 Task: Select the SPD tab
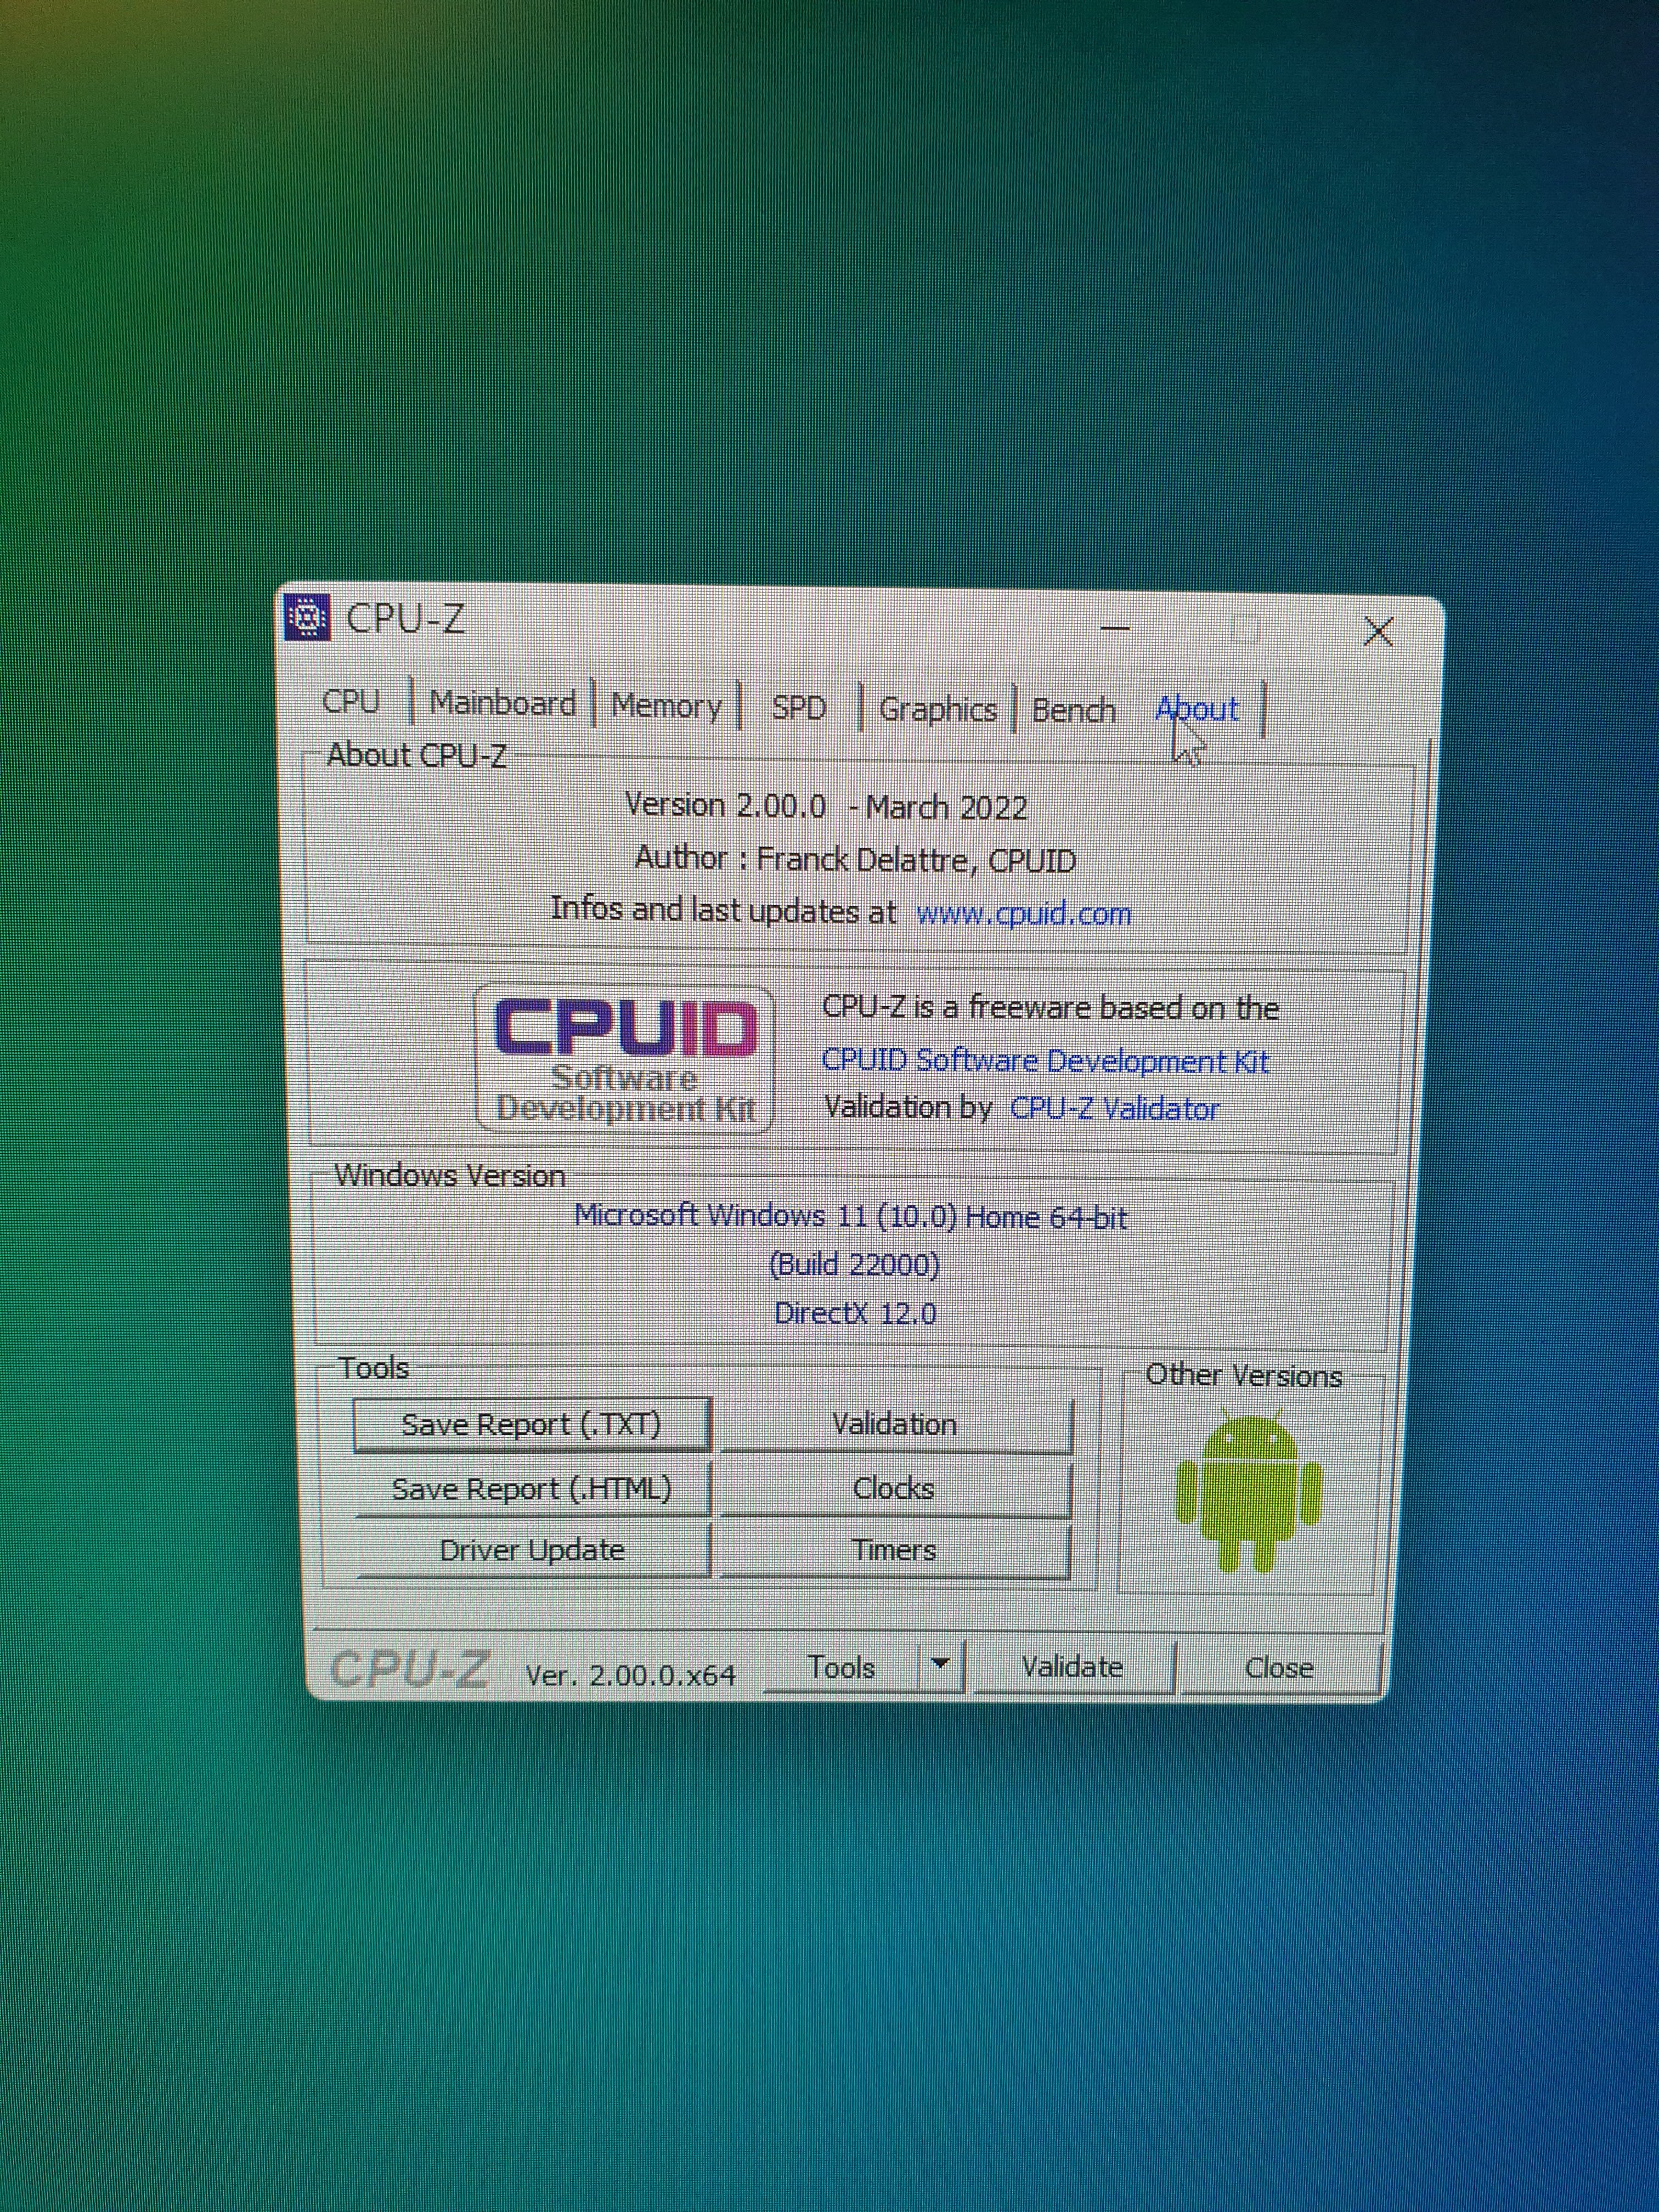point(798,708)
